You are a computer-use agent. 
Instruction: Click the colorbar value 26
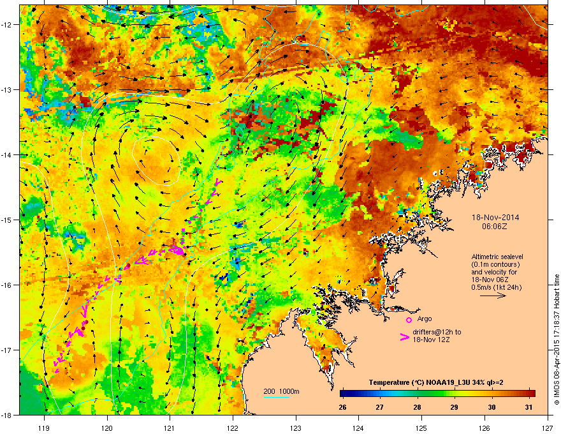[x=342, y=407]
